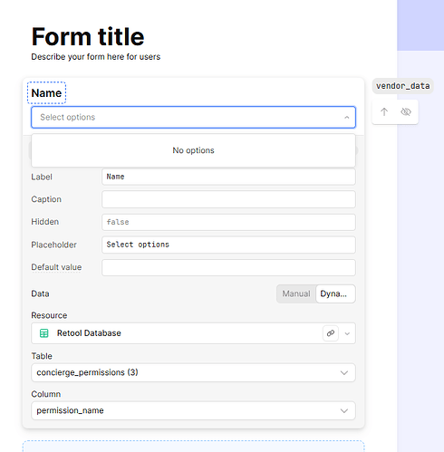Click the Label input field
Screen dimensions: 444x452
tap(228, 177)
